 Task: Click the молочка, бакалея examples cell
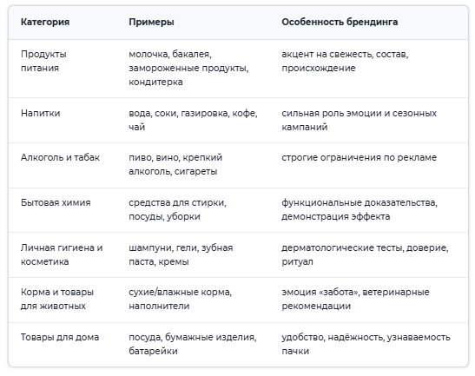click(x=188, y=68)
